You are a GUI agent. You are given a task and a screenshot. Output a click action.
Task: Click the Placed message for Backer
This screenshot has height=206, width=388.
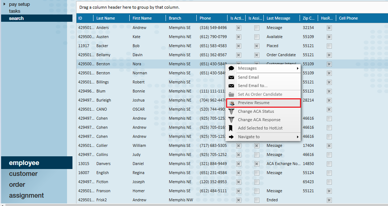272,46
